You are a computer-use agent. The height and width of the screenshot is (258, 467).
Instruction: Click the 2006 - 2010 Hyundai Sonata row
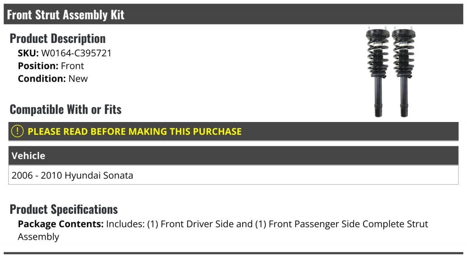click(x=72, y=176)
